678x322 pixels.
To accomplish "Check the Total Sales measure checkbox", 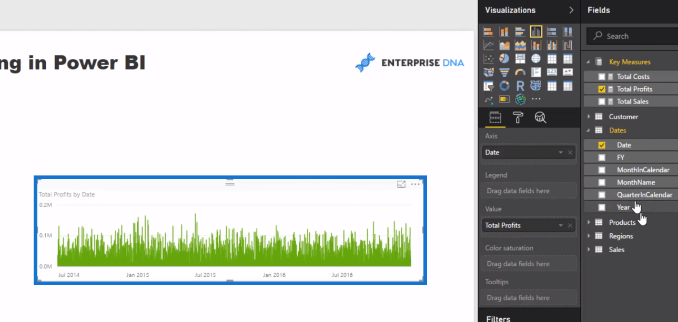I will click(602, 102).
